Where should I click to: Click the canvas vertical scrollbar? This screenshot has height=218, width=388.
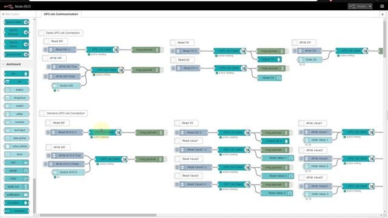coord(384,39)
